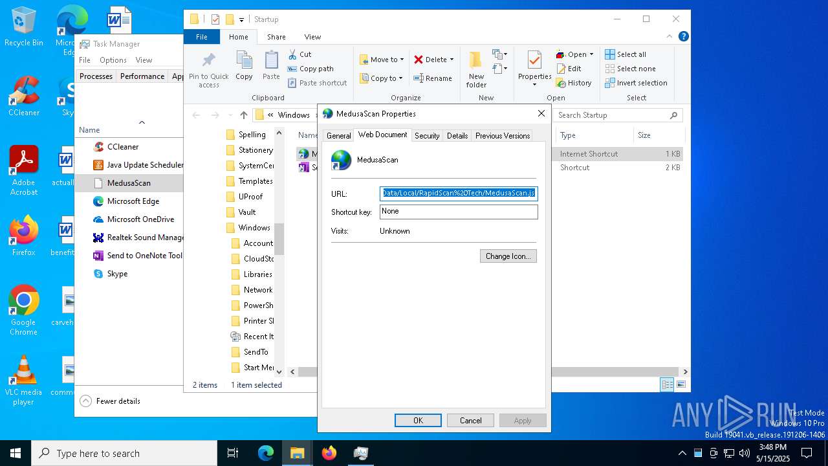
Task: Select MedusaScan row in Task Manager
Action: [x=129, y=183]
